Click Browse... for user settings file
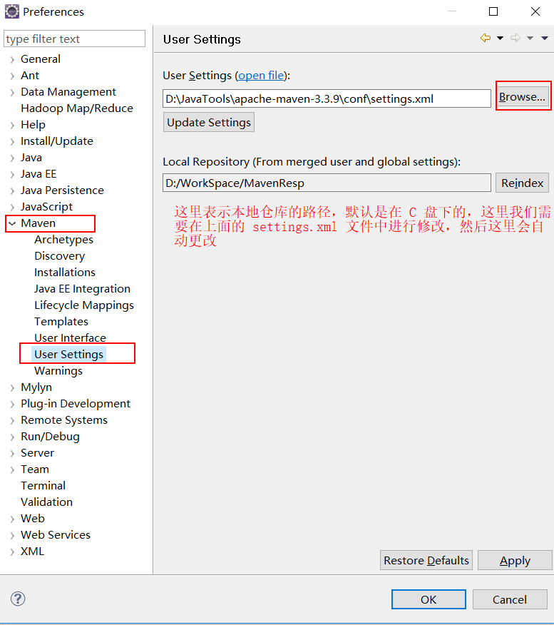Viewport: 554px width, 625px height. [x=522, y=97]
